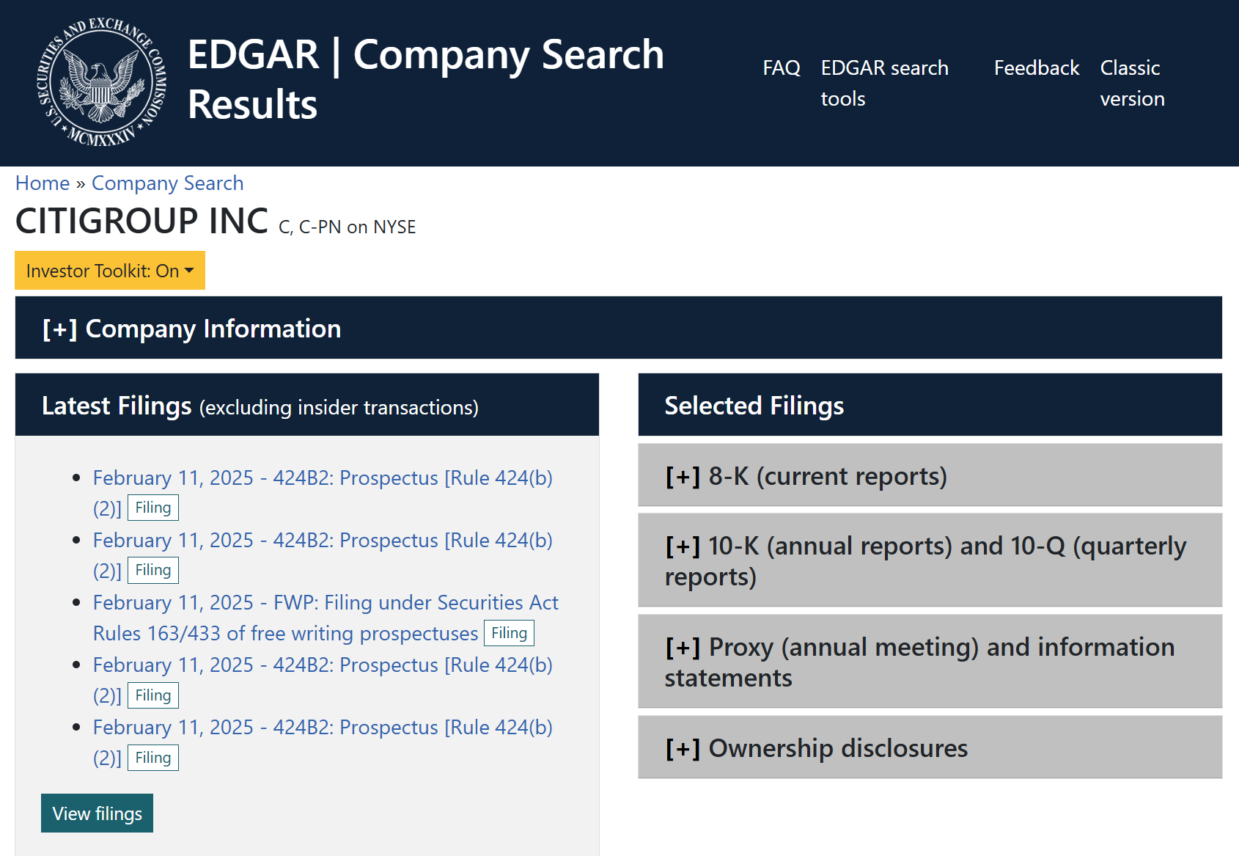Click Filing button for last 424B2 entry

(153, 758)
